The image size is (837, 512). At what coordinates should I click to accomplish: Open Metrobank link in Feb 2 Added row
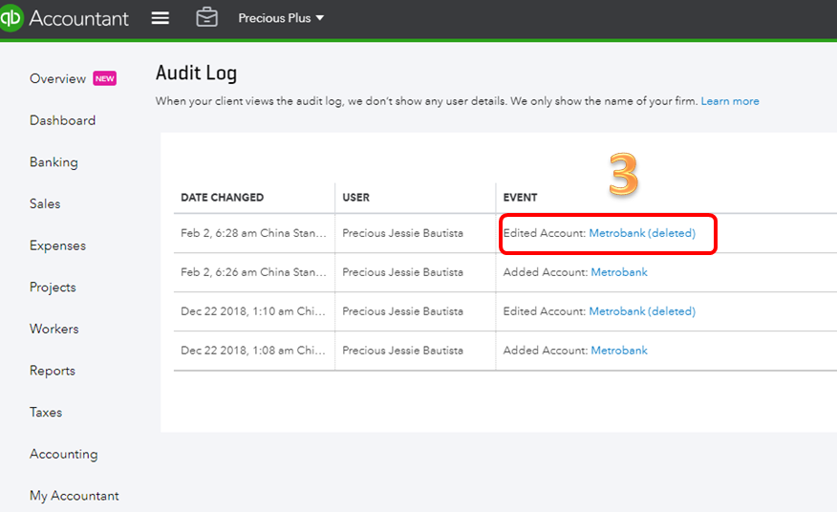(619, 272)
